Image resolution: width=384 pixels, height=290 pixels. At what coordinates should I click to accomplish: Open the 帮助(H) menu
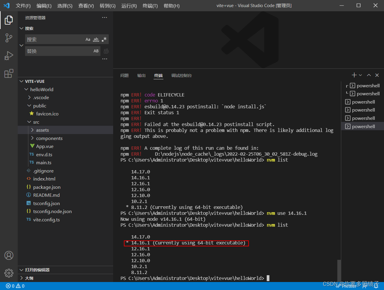point(171,6)
